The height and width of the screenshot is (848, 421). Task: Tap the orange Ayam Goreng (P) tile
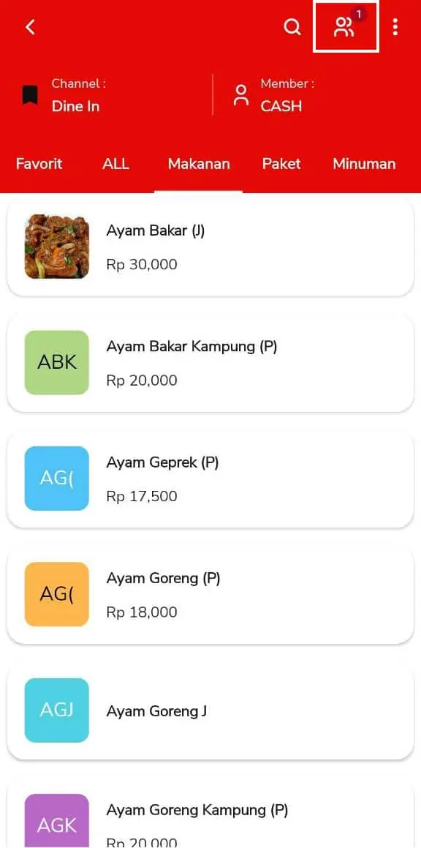pyautogui.click(x=57, y=594)
